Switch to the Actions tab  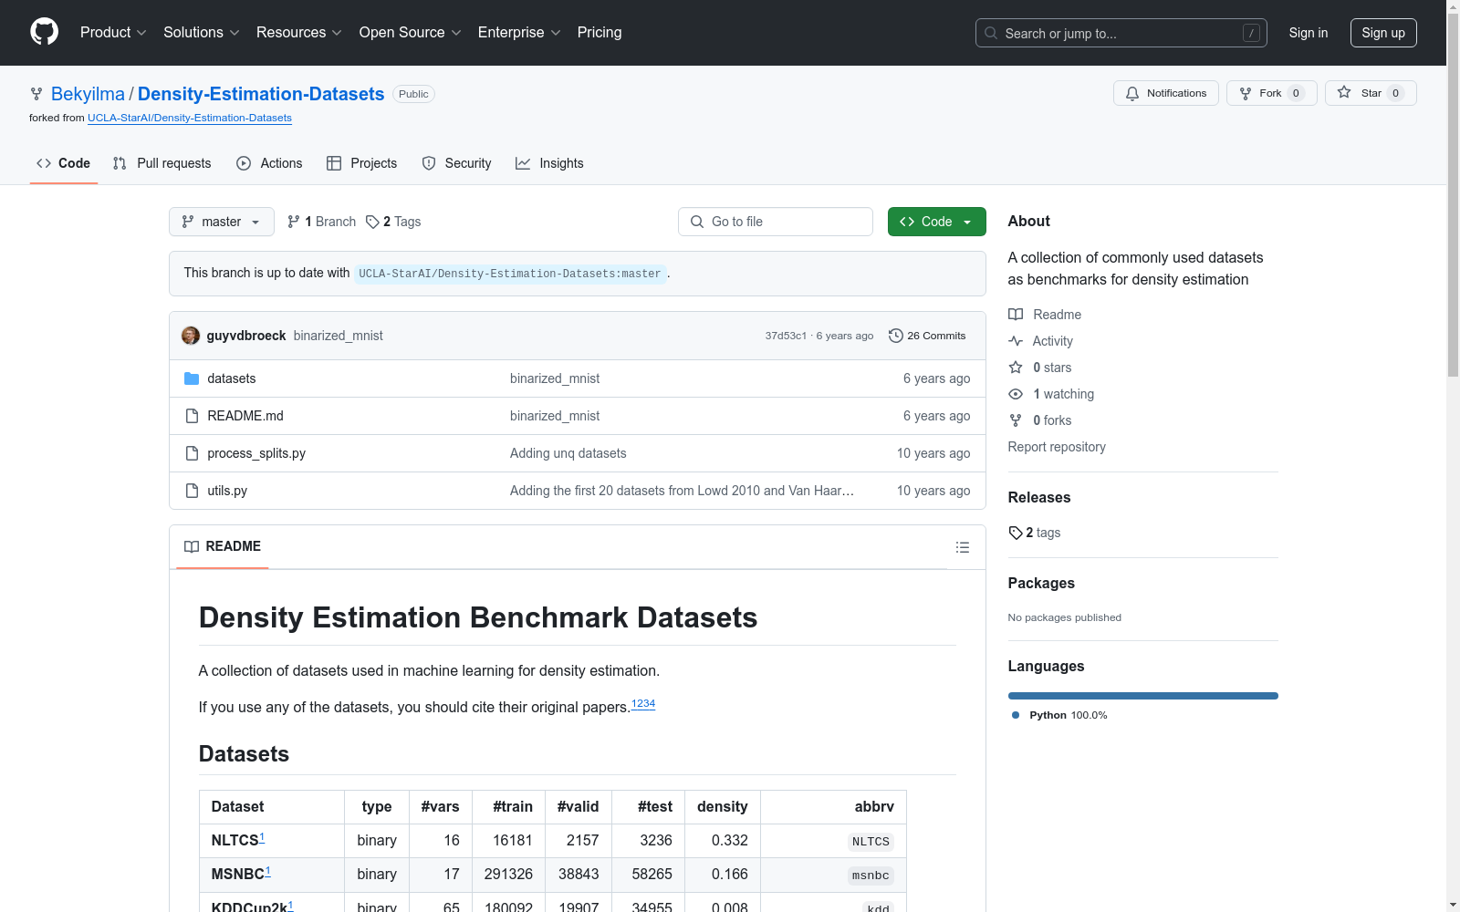coord(269,163)
